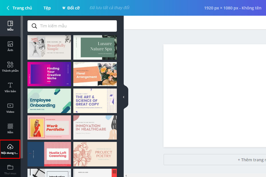Open the Ảnh photos panel

click(10, 47)
